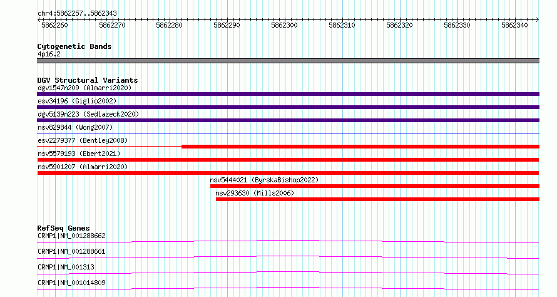The width and height of the screenshot is (557, 297).
Task: Open variant nsv5444021 (ByrskaBishop2022) label
Action: tap(264, 180)
